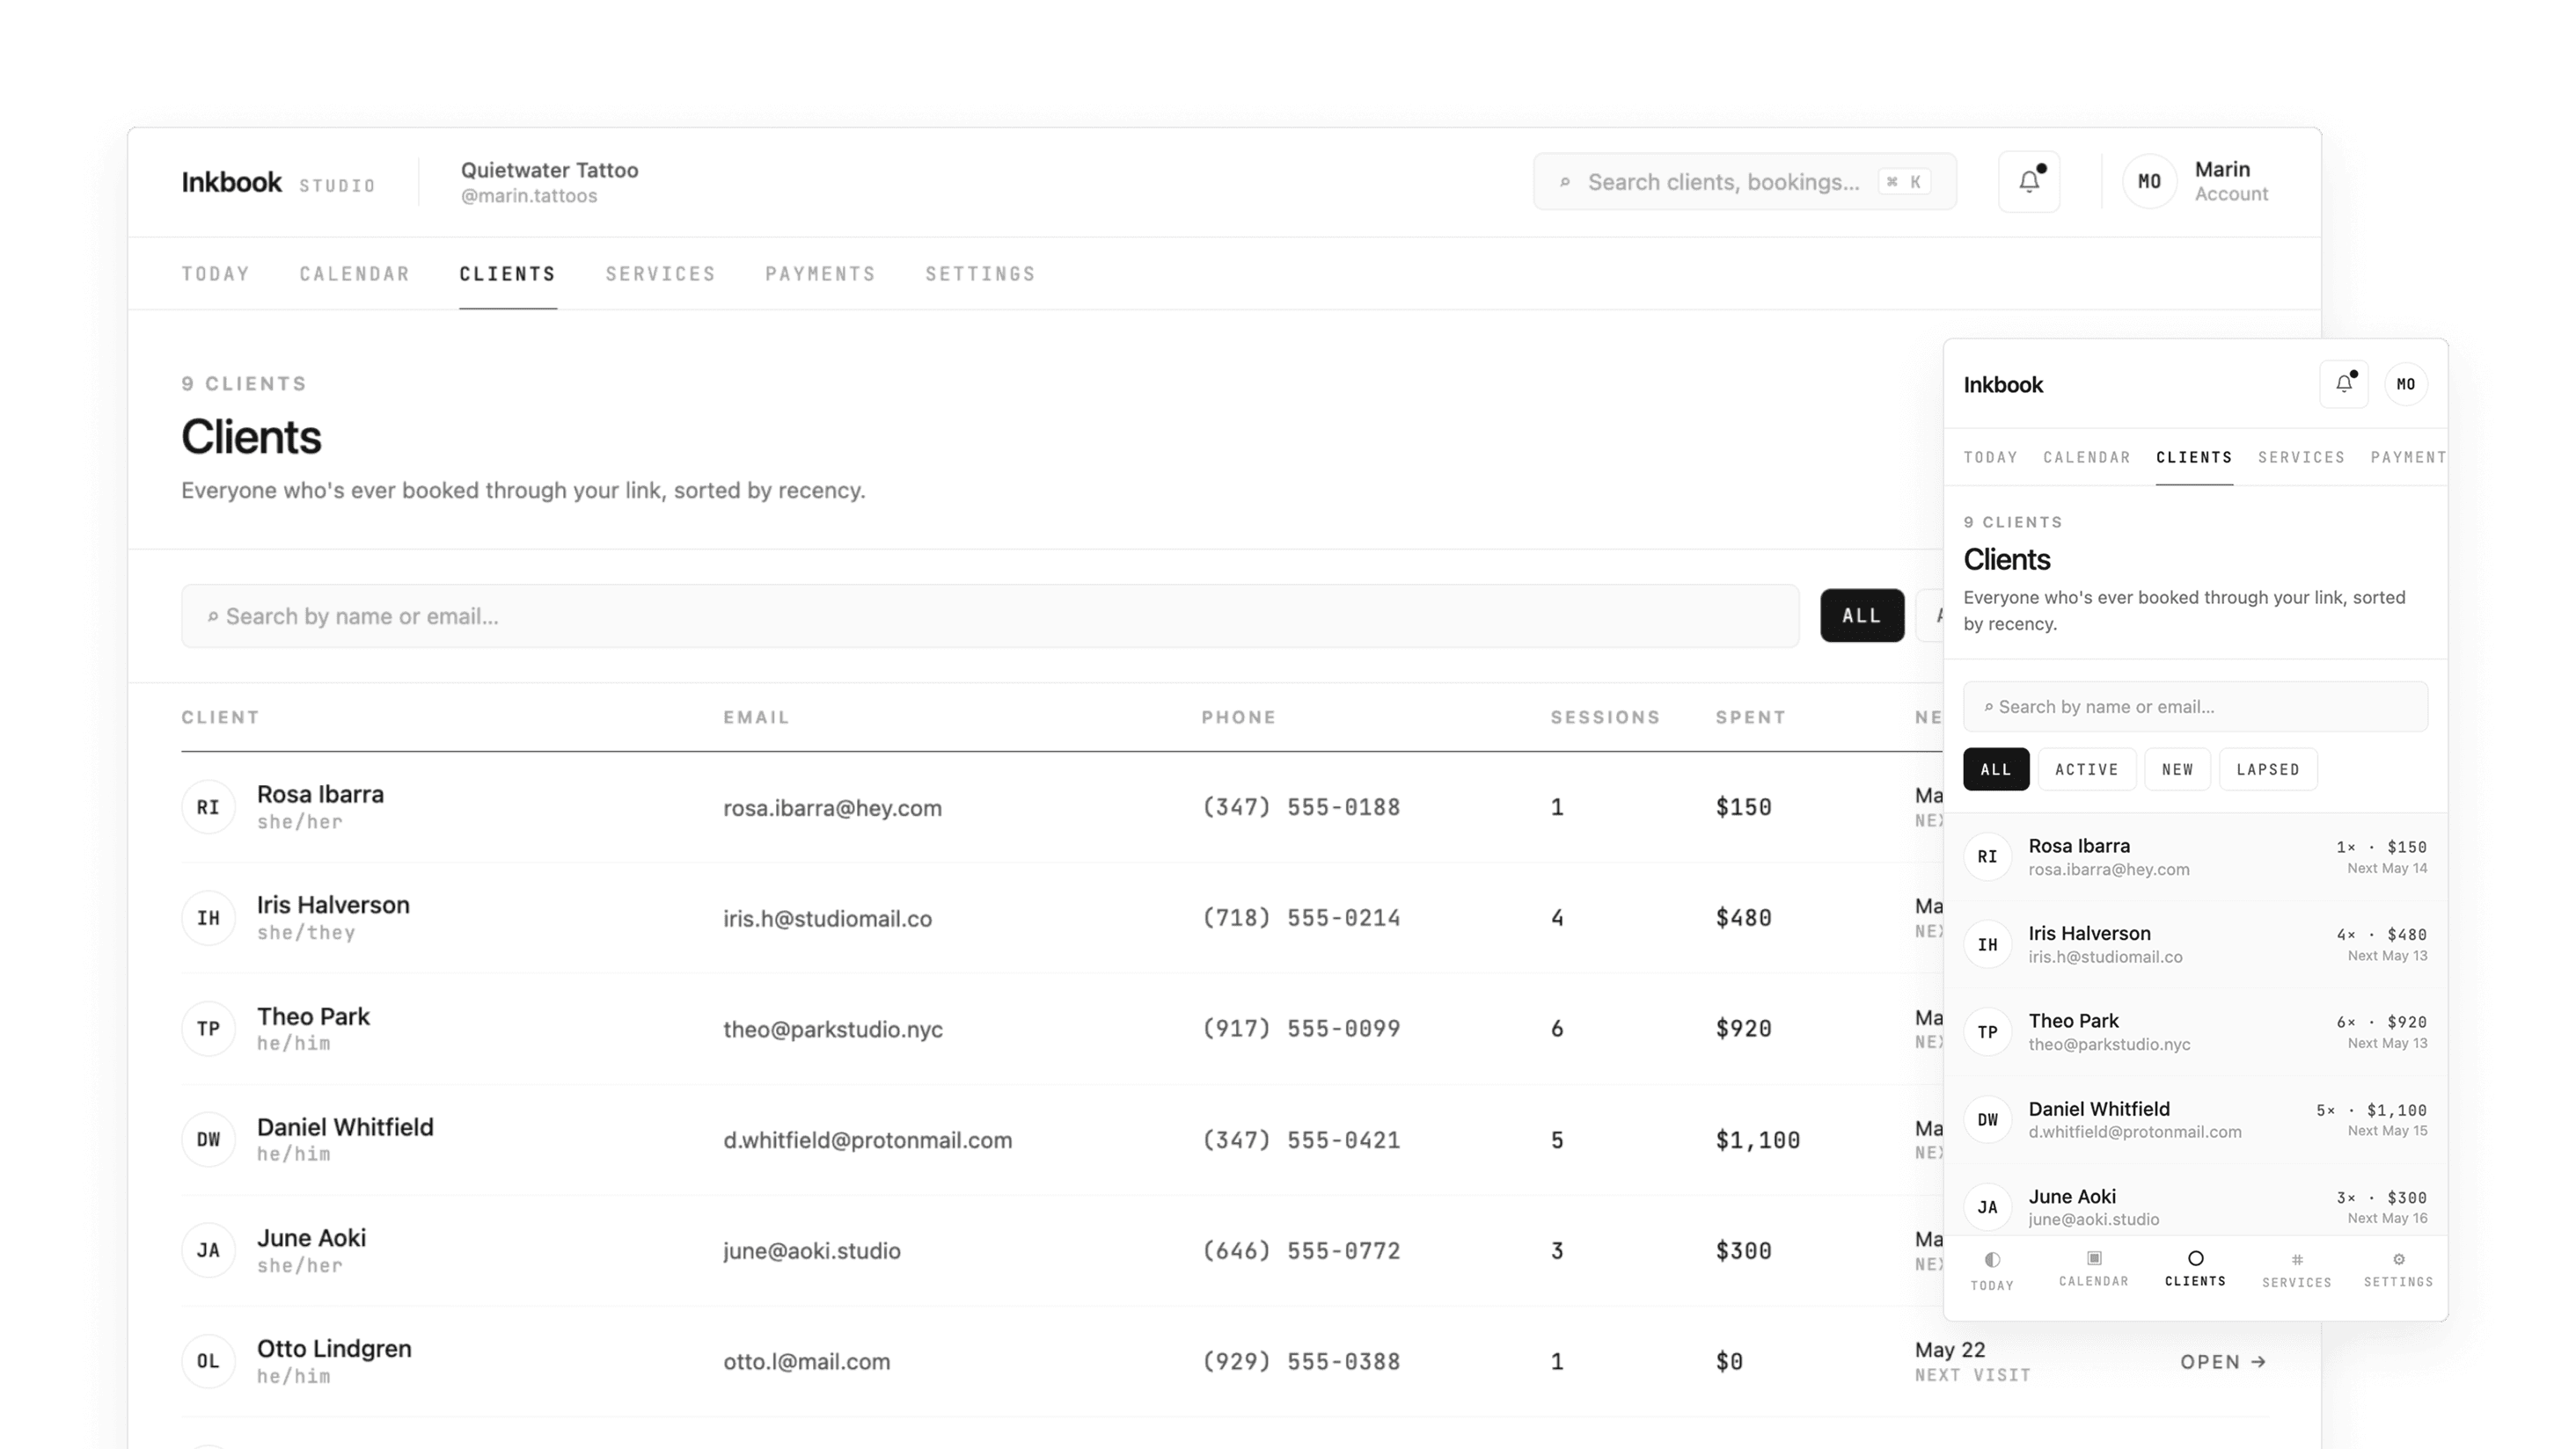Tap Daniel Whitfield in mobile list

click(x=2099, y=1110)
